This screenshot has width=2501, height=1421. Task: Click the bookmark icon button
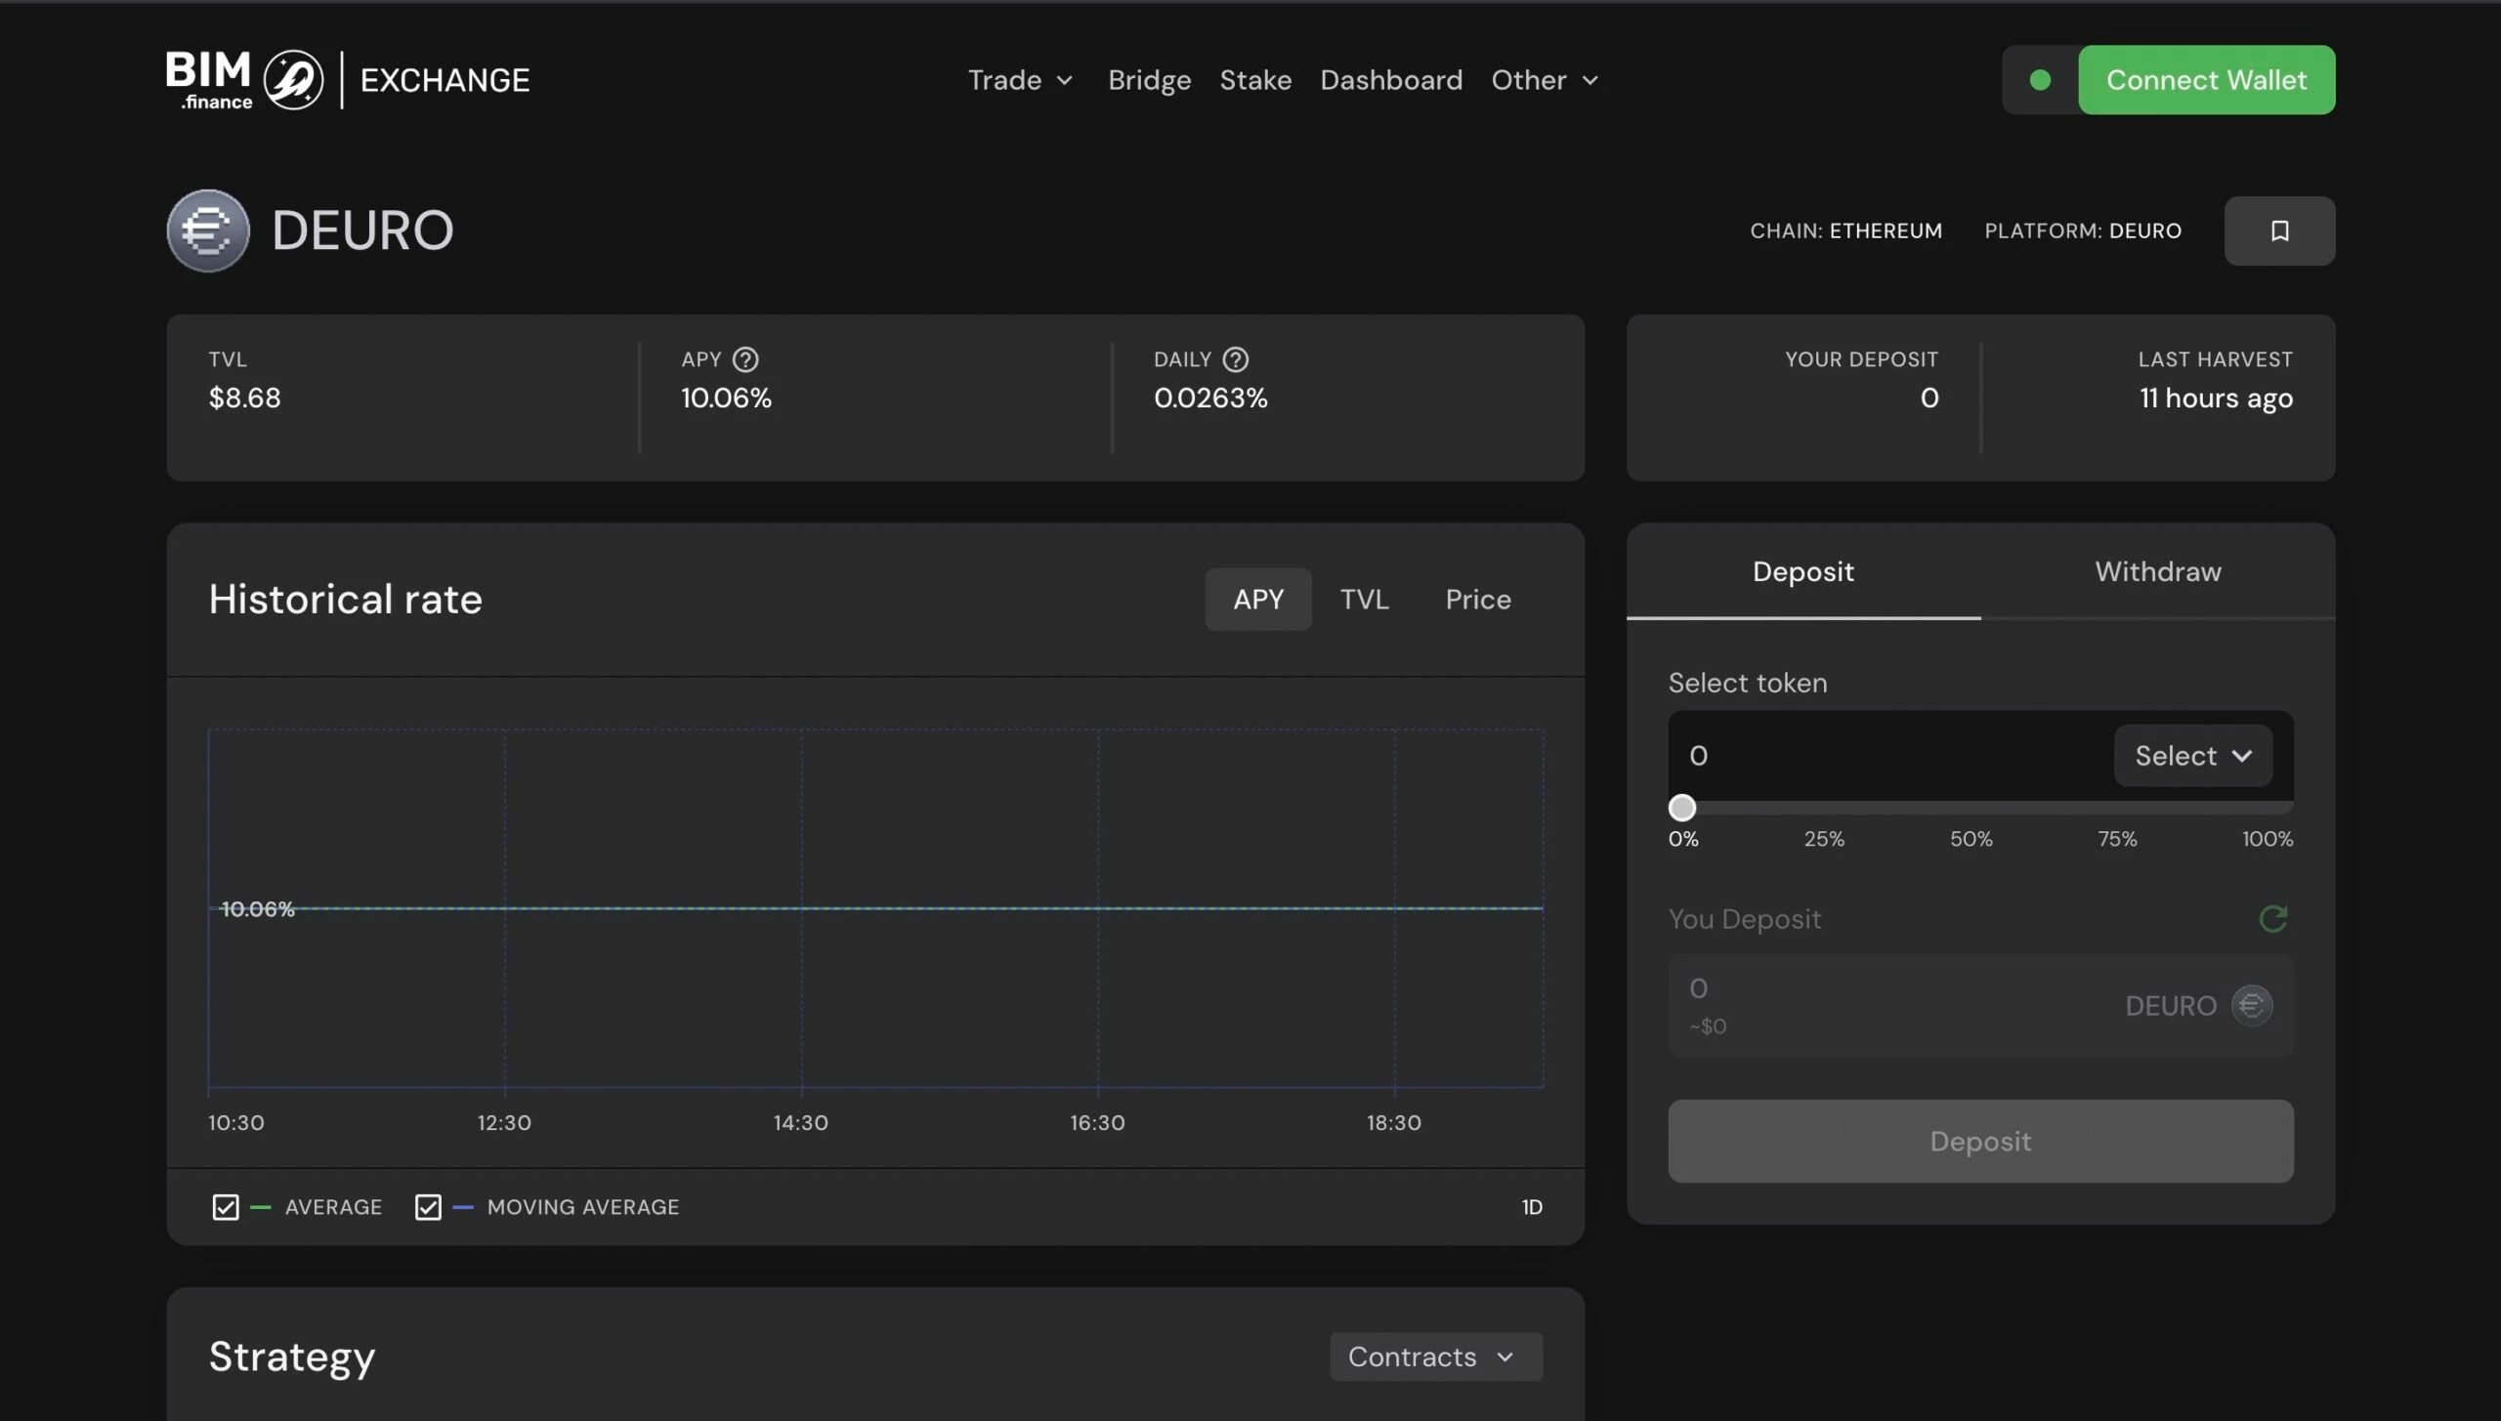tap(2279, 230)
